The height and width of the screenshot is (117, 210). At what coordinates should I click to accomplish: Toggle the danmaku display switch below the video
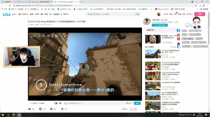click(x=56, y=103)
